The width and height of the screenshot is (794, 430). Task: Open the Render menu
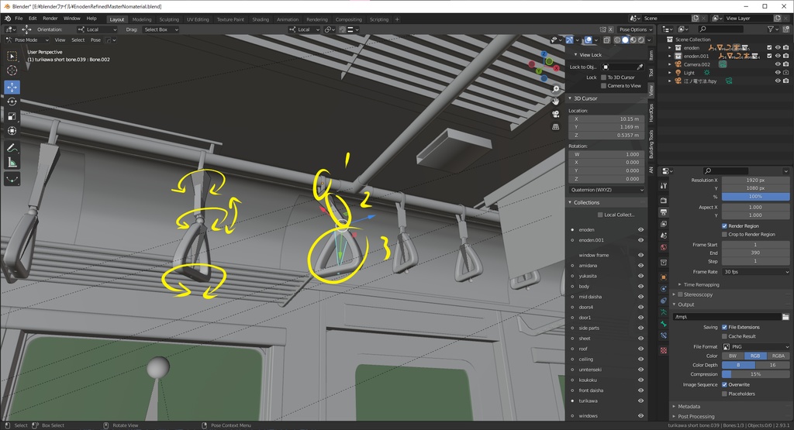pos(50,19)
